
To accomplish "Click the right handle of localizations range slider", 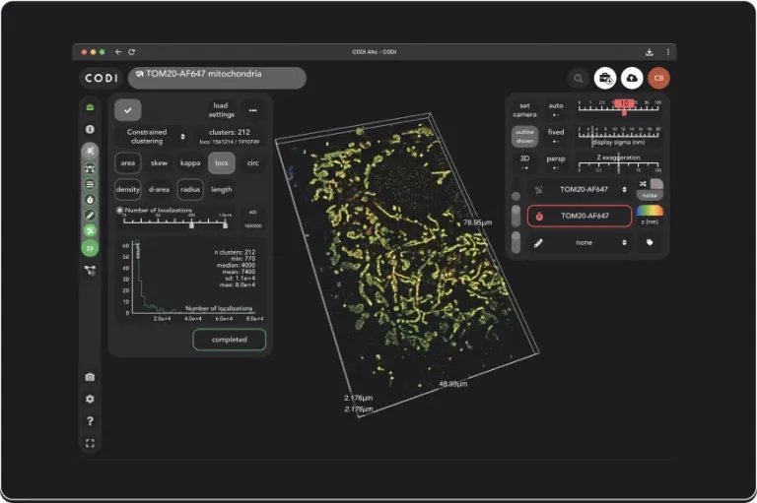I will coord(225,224).
